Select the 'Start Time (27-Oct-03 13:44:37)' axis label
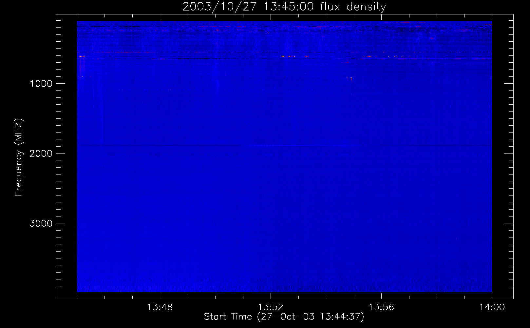 284,317
